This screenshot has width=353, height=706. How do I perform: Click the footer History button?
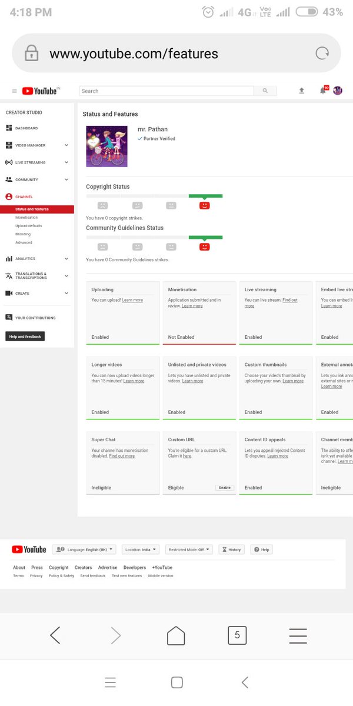pyautogui.click(x=231, y=550)
